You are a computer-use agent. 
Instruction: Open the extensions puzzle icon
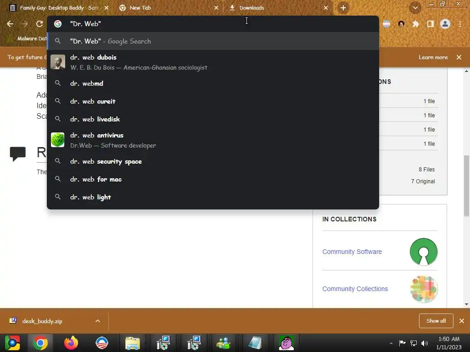[415, 24]
